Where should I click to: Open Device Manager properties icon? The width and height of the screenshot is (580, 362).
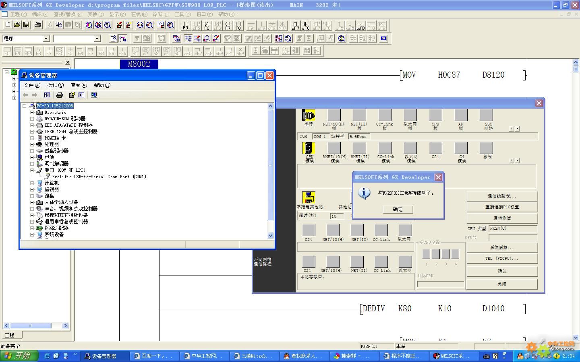point(72,95)
